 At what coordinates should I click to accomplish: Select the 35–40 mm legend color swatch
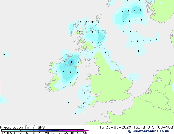tap(68, 130)
